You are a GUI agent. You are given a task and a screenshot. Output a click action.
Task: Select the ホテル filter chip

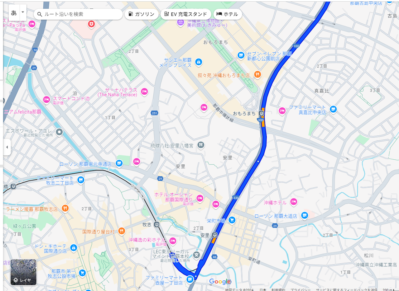coord(228,14)
